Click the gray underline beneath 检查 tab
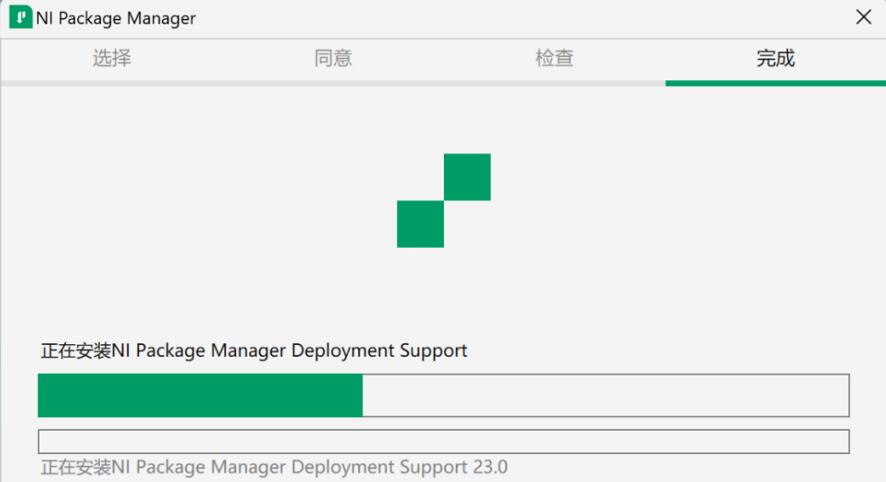This screenshot has height=482, width=886. (555, 84)
